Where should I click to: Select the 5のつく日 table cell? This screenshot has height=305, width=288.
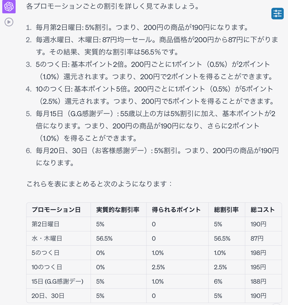point(46,253)
